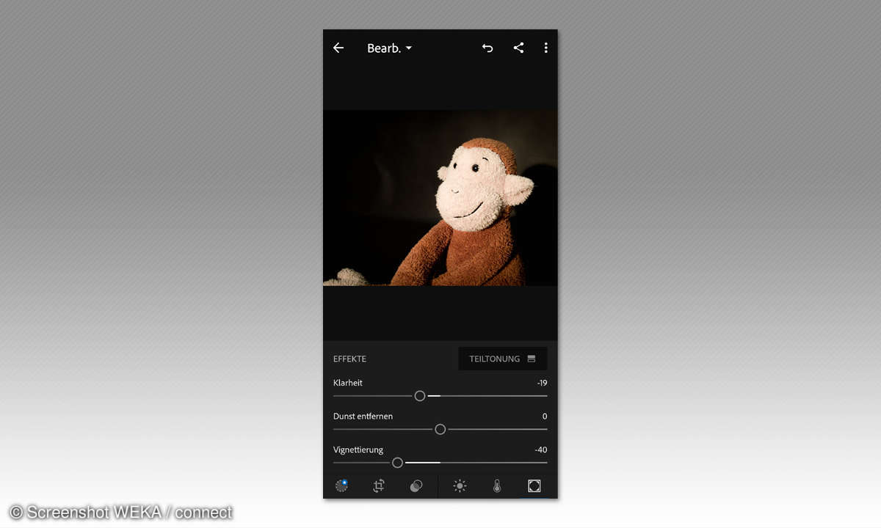Open the light sun icon panel
This screenshot has height=528, width=881.
coord(460,485)
